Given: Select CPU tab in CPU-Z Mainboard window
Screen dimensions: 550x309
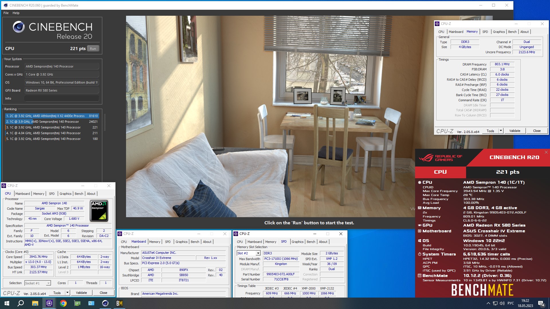Looking at the screenshot, I should 124,242.
